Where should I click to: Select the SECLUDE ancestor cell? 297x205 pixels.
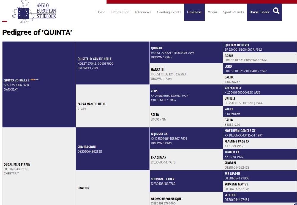(x=260, y=197)
